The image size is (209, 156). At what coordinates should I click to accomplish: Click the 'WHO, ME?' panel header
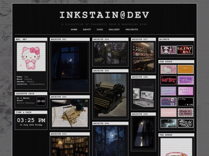click(31, 39)
